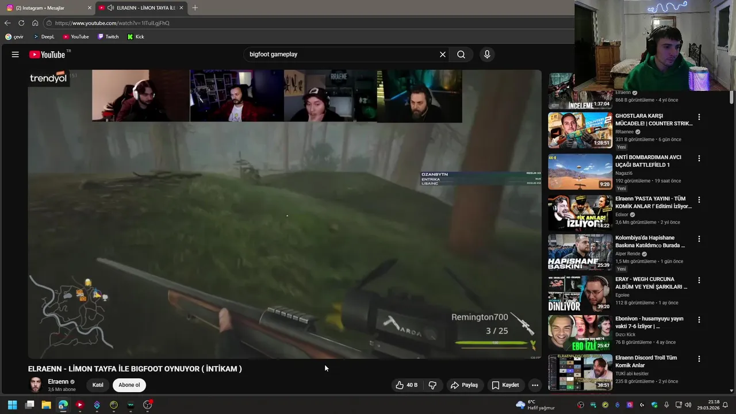Open Elraenn channel avatar
The height and width of the screenshot is (414, 736).
[36, 385]
